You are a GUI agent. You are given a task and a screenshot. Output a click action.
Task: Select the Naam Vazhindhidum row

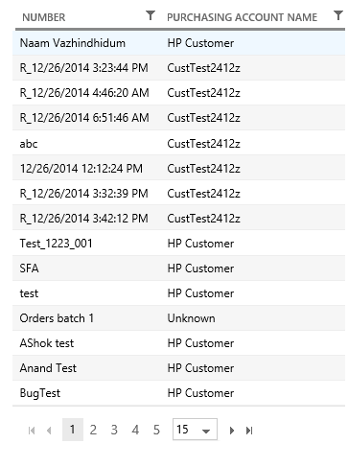178,43
